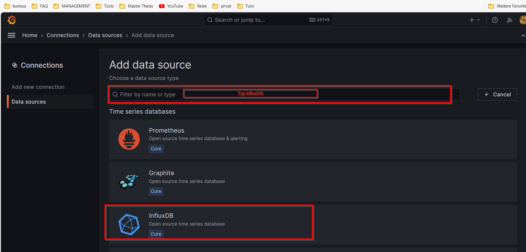
Task: Open the Tools bookmarks folder
Action: point(105,6)
